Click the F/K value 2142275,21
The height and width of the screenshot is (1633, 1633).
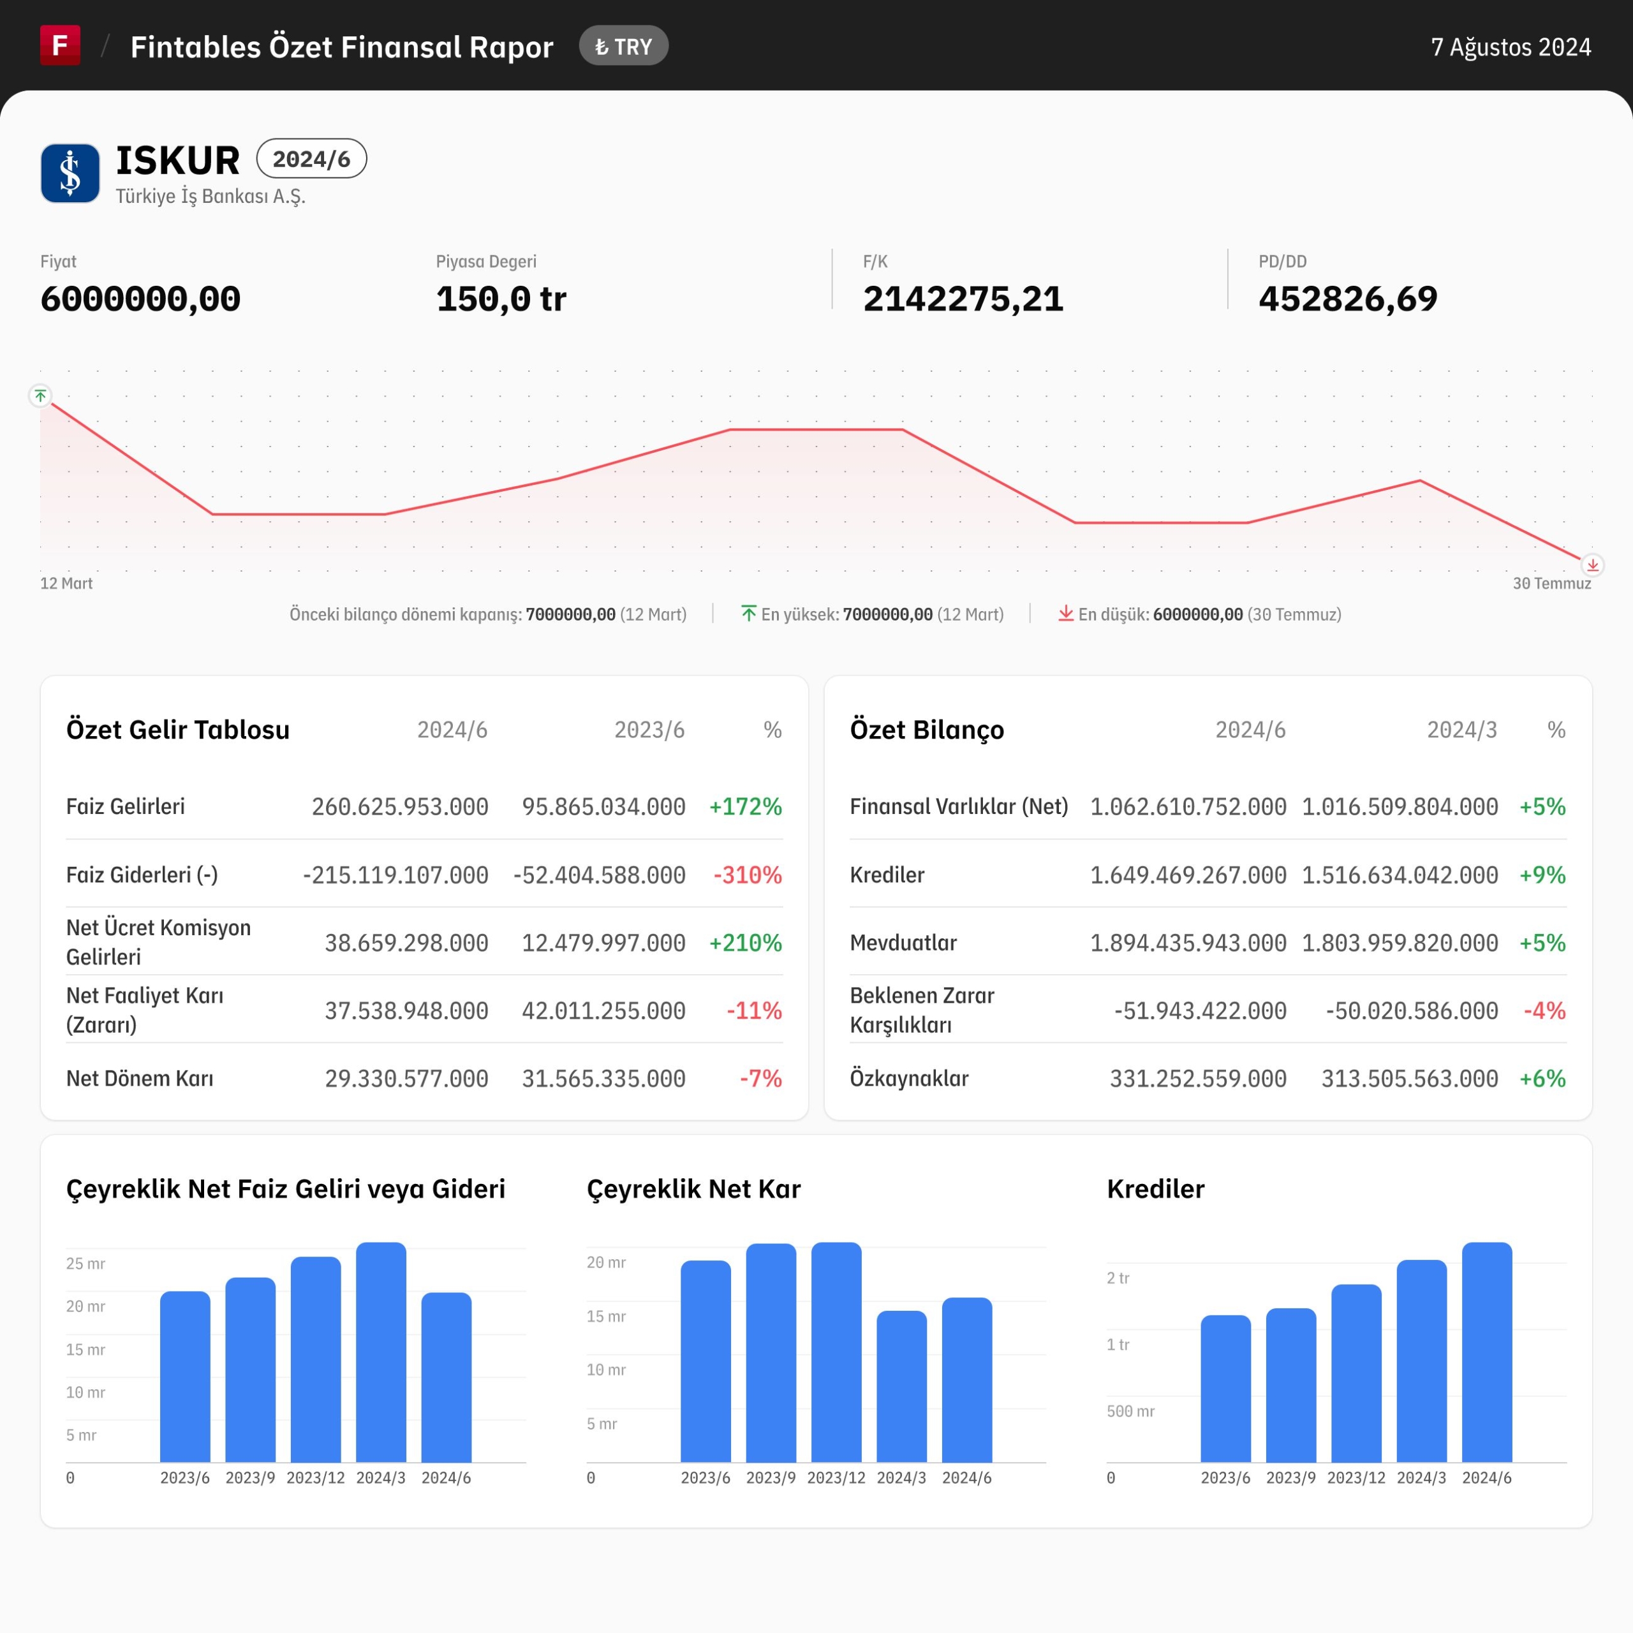(x=963, y=299)
